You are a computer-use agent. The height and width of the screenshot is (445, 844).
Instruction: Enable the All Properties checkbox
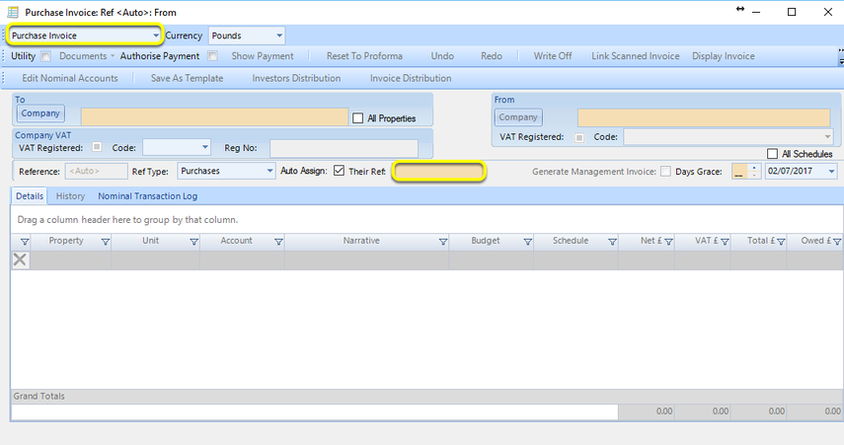[358, 117]
